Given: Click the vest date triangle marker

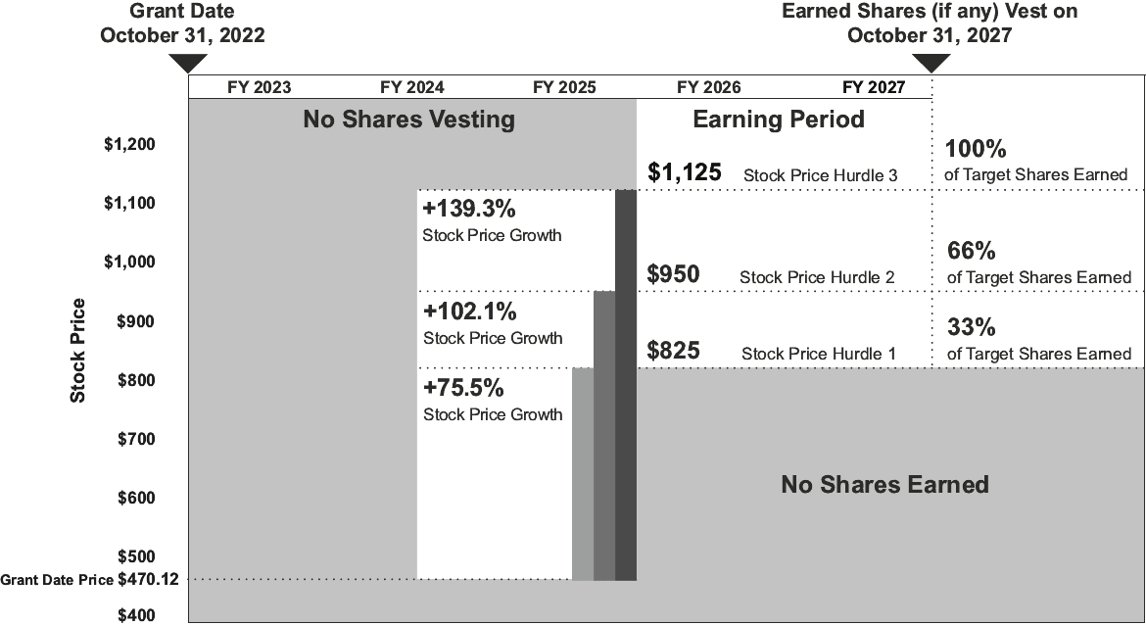Looking at the screenshot, I should [x=931, y=63].
